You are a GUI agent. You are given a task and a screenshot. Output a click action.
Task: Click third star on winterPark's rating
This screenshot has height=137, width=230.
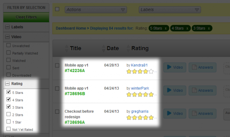click(x=140, y=95)
